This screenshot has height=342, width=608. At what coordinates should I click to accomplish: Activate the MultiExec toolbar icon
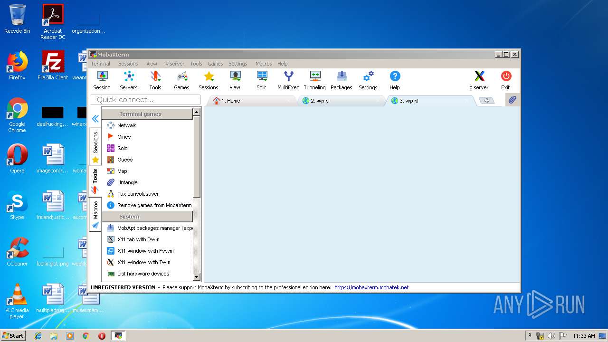pos(288,80)
